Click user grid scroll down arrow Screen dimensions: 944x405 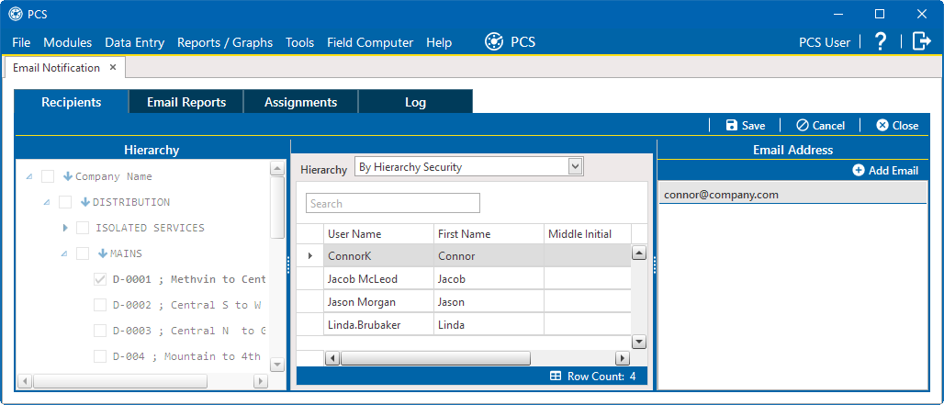point(639,342)
